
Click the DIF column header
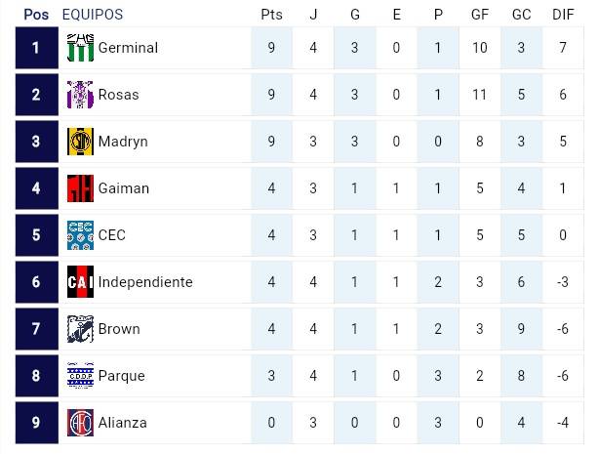[563, 15]
